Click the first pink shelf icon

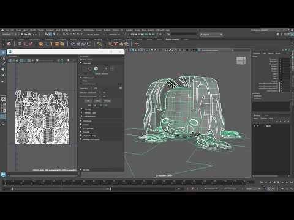[x=9, y=43]
